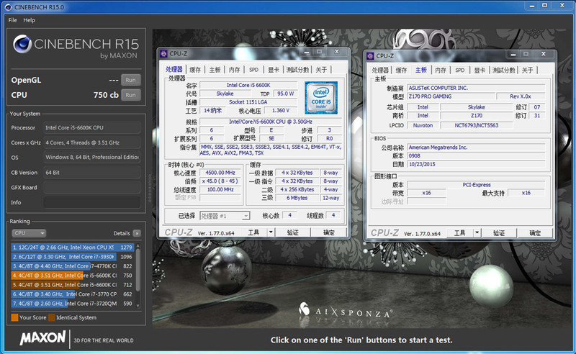Run the OpenGL benchmark

click(131, 80)
